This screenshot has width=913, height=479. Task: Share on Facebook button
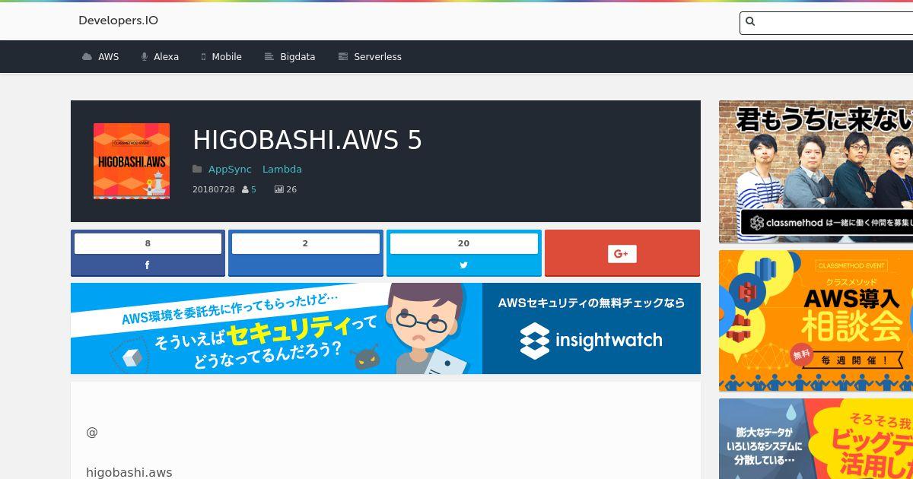pyautogui.click(x=148, y=265)
